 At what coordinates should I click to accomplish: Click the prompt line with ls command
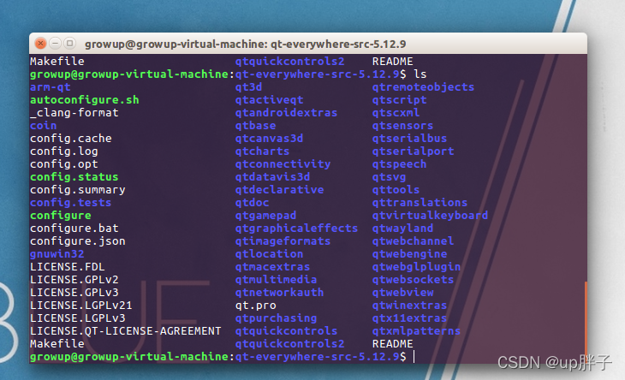(228, 74)
